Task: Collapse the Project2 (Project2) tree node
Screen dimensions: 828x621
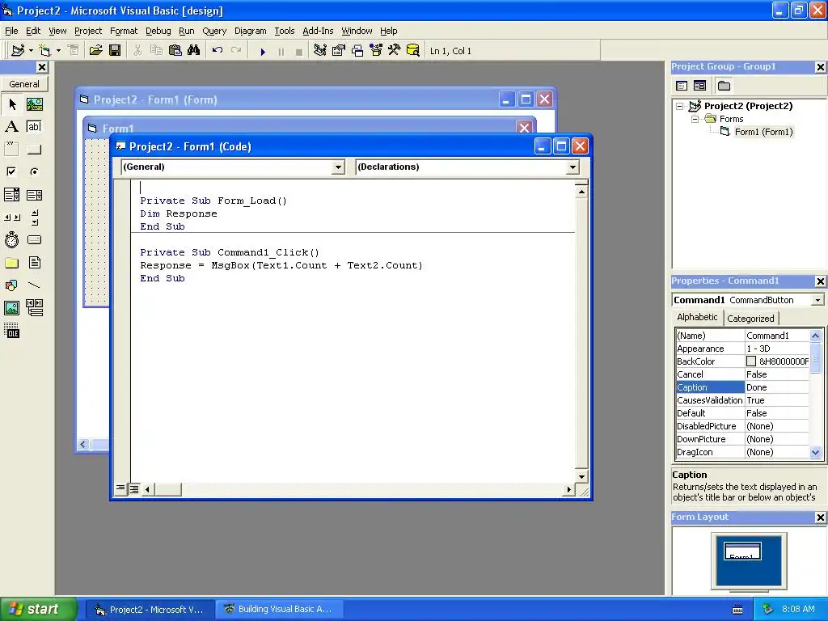Action: [x=679, y=106]
